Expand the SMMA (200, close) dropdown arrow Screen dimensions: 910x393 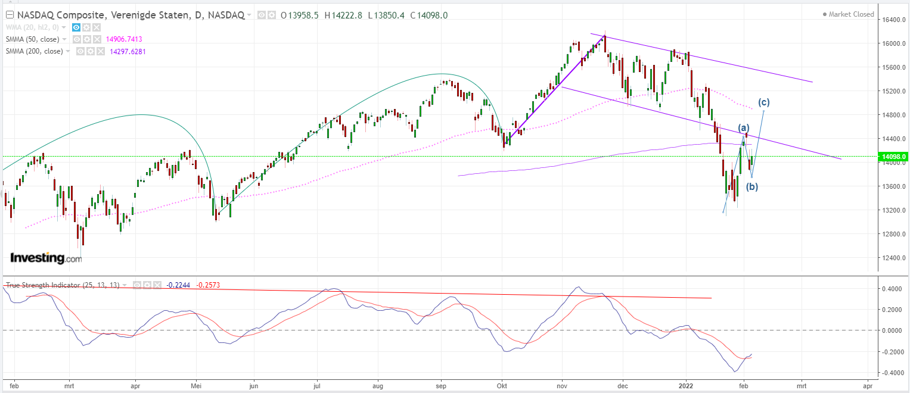[x=69, y=51]
